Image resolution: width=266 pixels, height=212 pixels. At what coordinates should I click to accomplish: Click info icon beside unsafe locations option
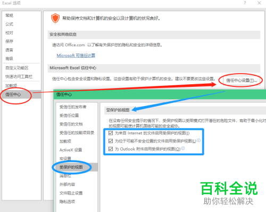coord(198,140)
